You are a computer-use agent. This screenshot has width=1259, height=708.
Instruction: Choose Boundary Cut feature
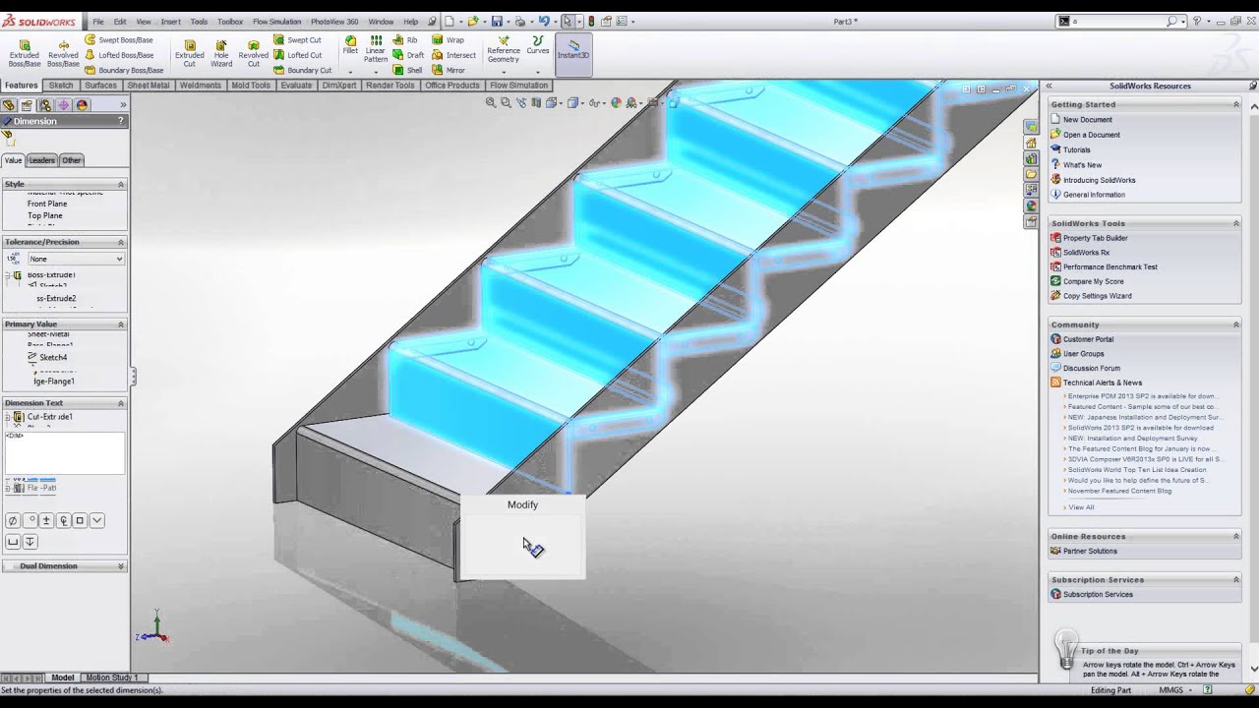tap(303, 71)
